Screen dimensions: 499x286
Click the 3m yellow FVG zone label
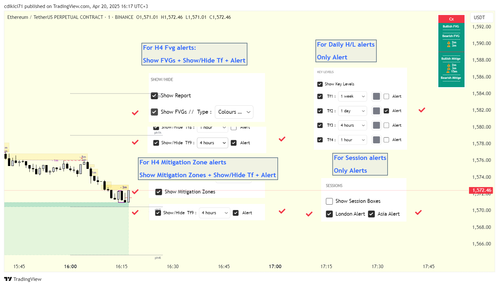tap(124, 187)
